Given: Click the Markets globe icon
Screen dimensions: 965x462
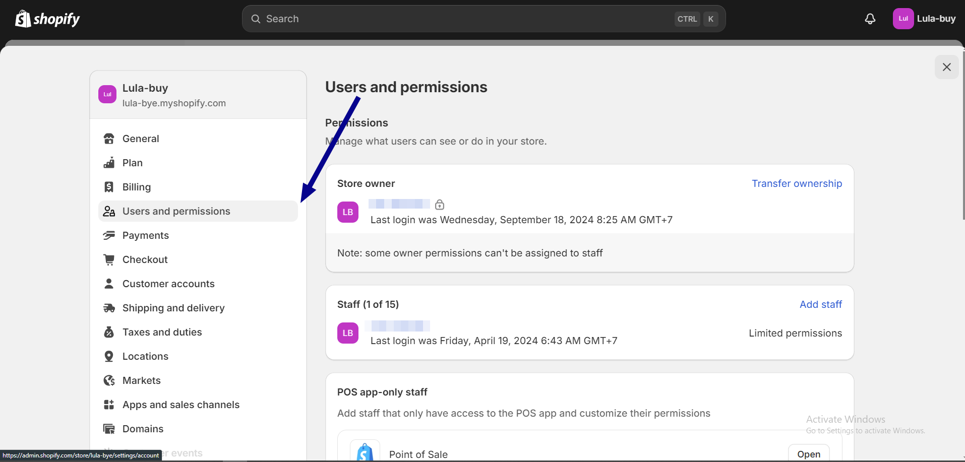Looking at the screenshot, I should pyautogui.click(x=109, y=380).
